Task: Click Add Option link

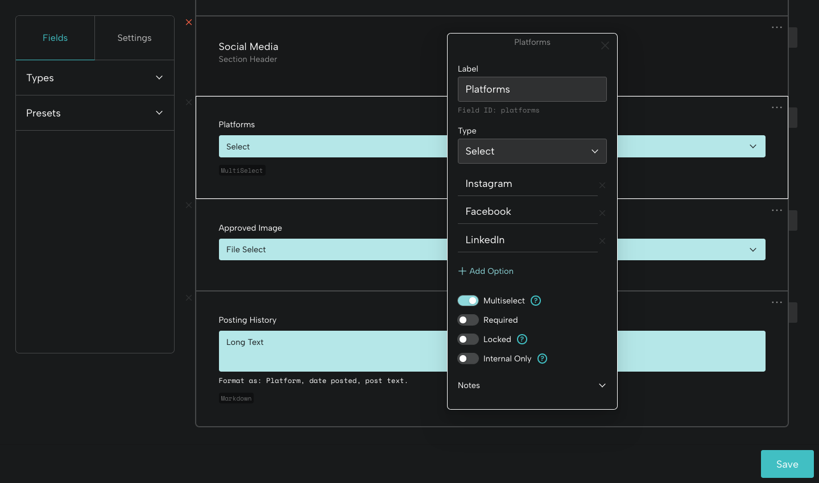Action: click(x=486, y=271)
